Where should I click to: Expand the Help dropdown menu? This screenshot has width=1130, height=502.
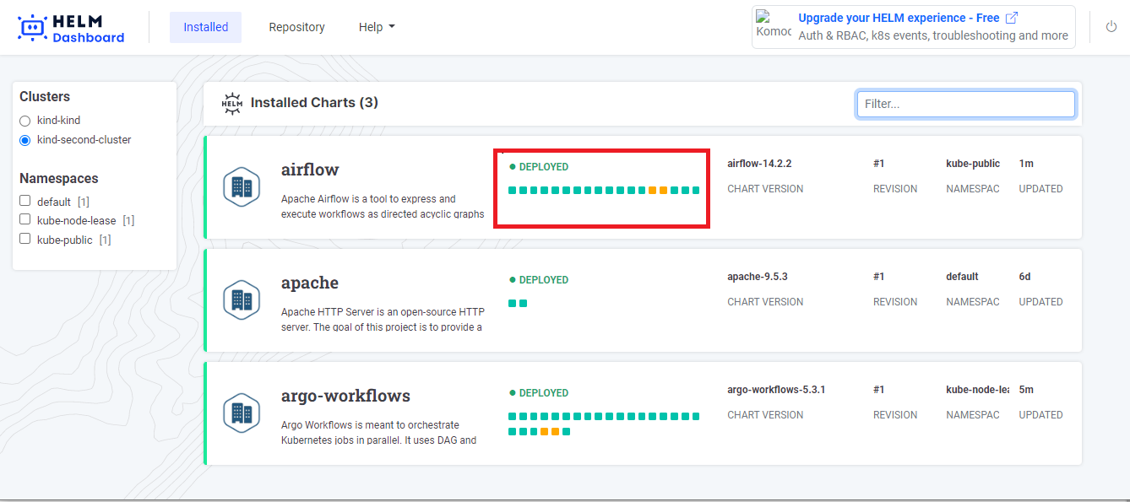[377, 27]
